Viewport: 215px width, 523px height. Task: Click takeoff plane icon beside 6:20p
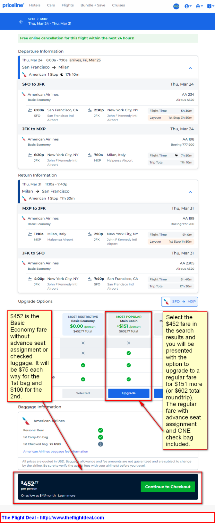(30, 155)
